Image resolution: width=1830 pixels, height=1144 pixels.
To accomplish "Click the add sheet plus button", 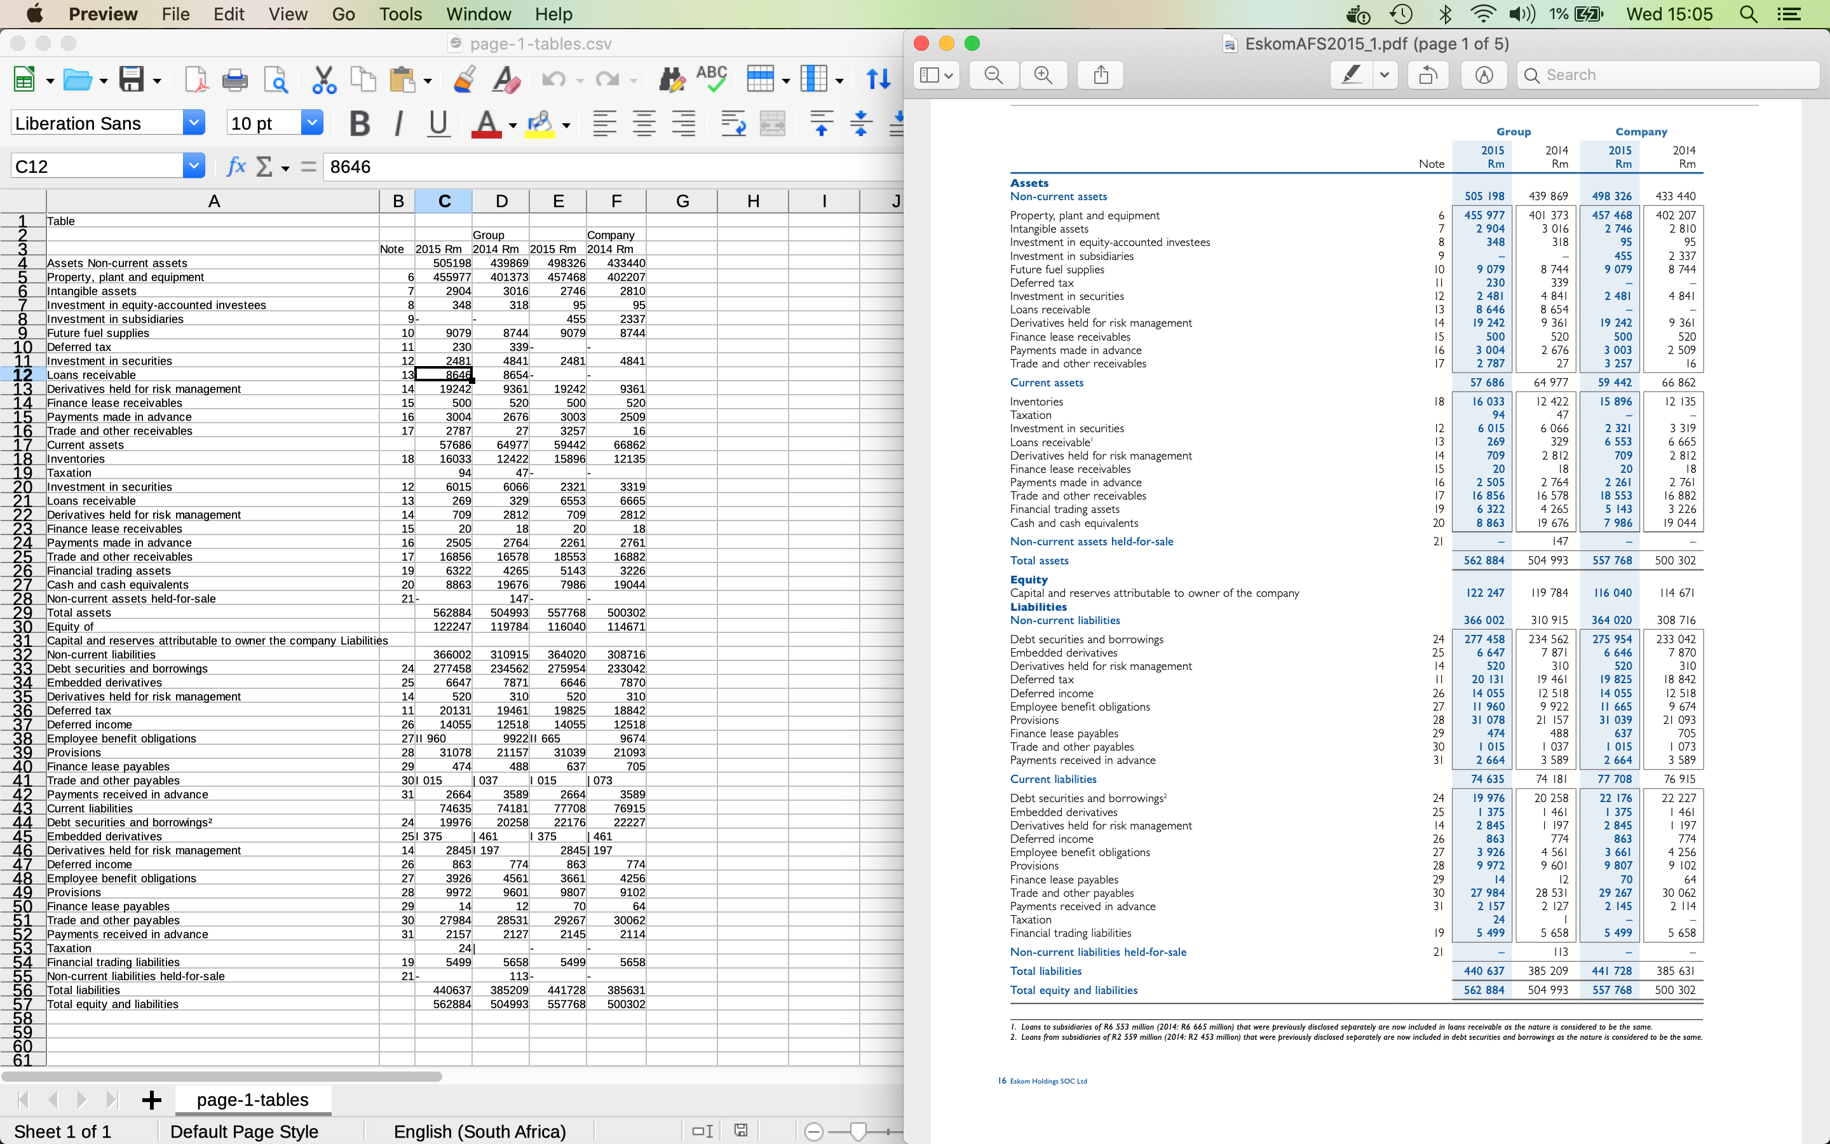I will point(151,1100).
